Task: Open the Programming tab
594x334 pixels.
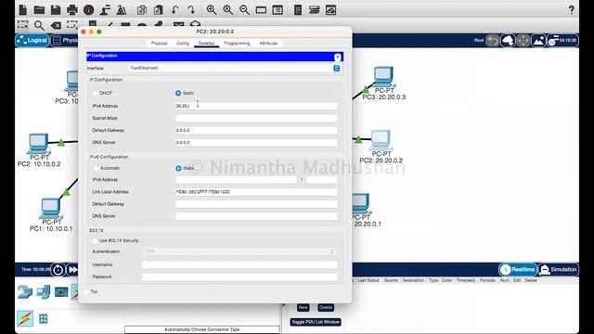Action: (237, 44)
